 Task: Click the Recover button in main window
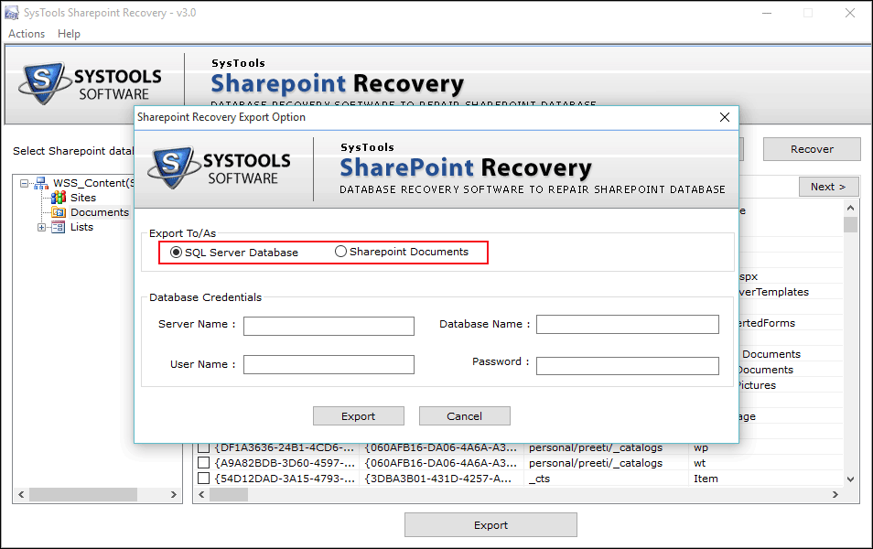point(812,149)
